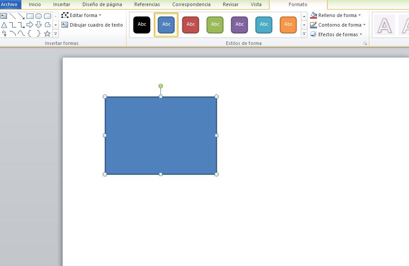Click Dibujar cuadro de texto button
409x266 pixels.
click(92, 25)
